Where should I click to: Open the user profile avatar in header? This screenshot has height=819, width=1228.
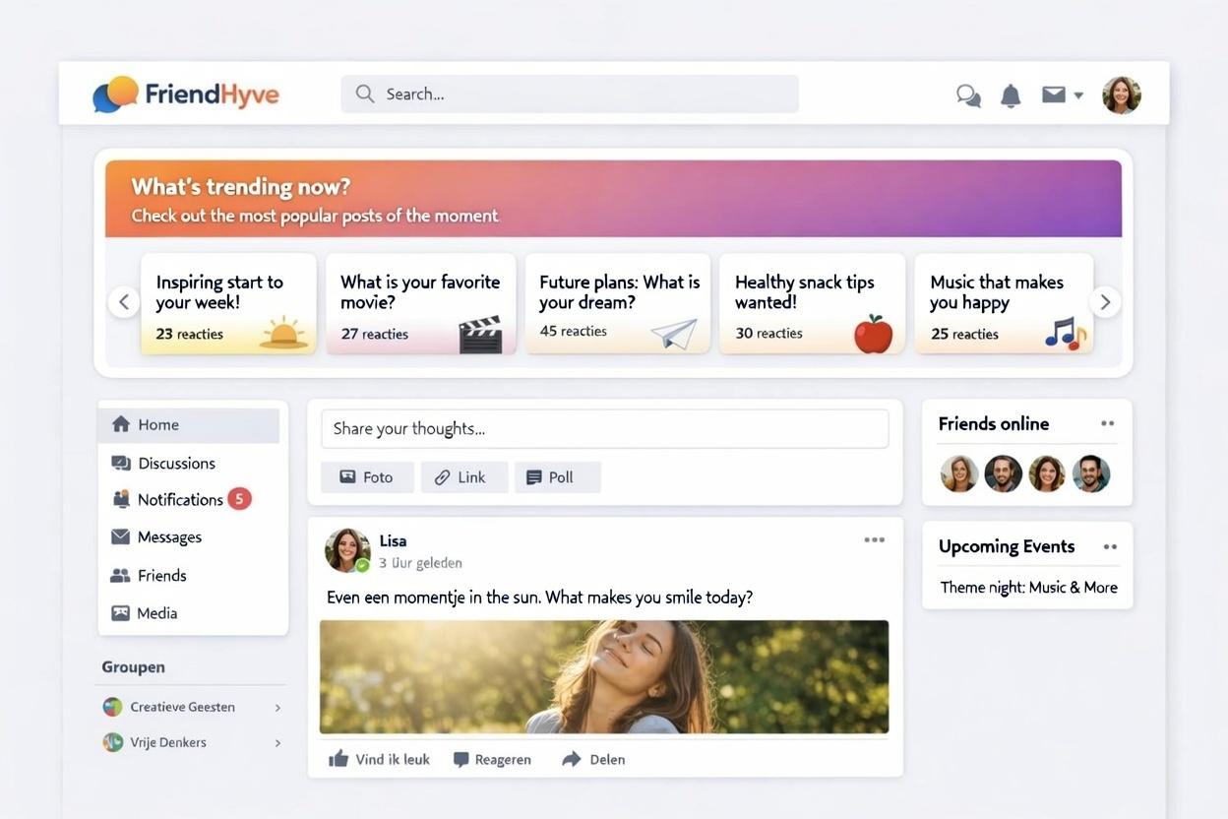point(1121,95)
